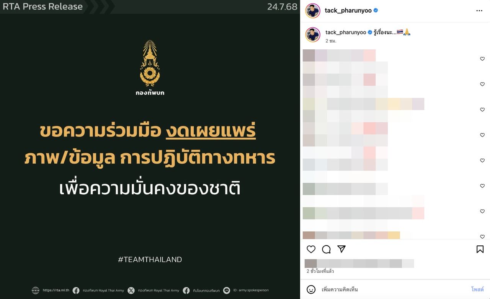The image size is (490, 299).
Task: Click the caption author avatar
Action: pyautogui.click(x=313, y=35)
